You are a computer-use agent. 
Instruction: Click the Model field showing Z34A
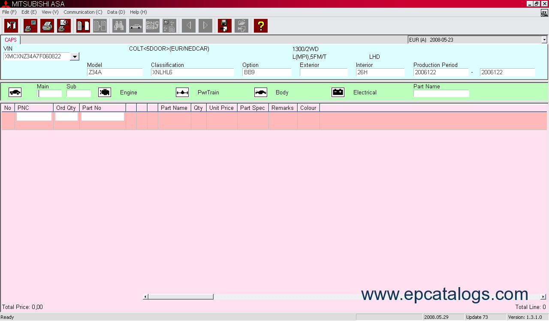(115, 73)
